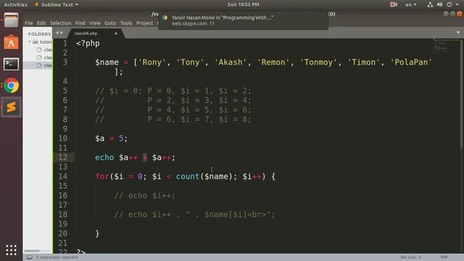Click the for keyword on line 14
464x261 pixels.
coord(102,176)
